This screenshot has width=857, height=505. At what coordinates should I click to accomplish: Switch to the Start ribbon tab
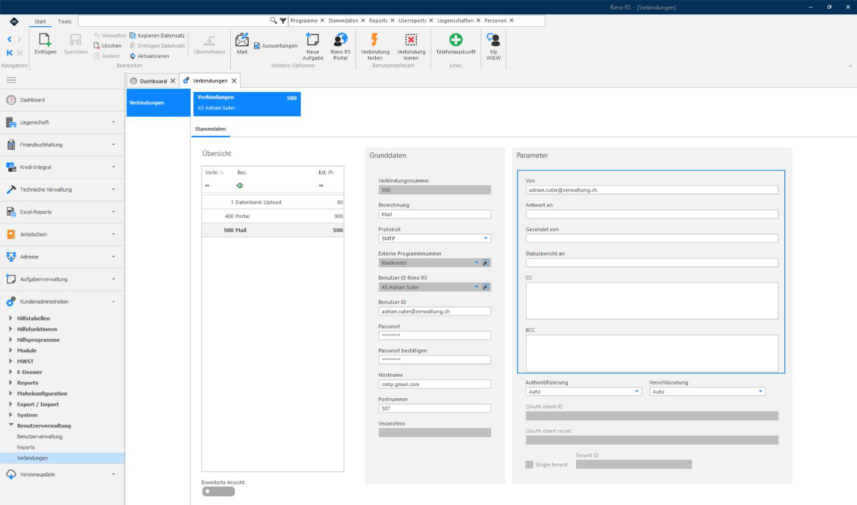click(40, 21)
